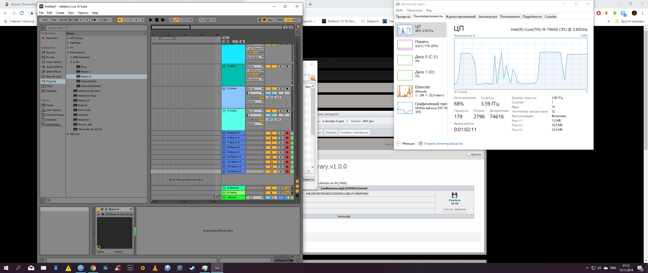Viewport: 648px width, 273px height.
Task: Click the Record button in Ableton toolbar
Action: (163, 20)
